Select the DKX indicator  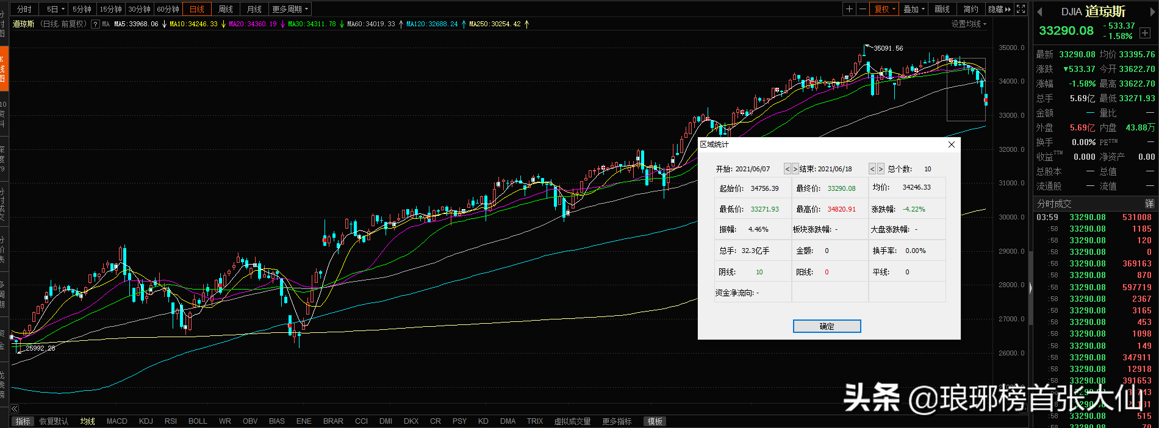(x=411, y=421)
